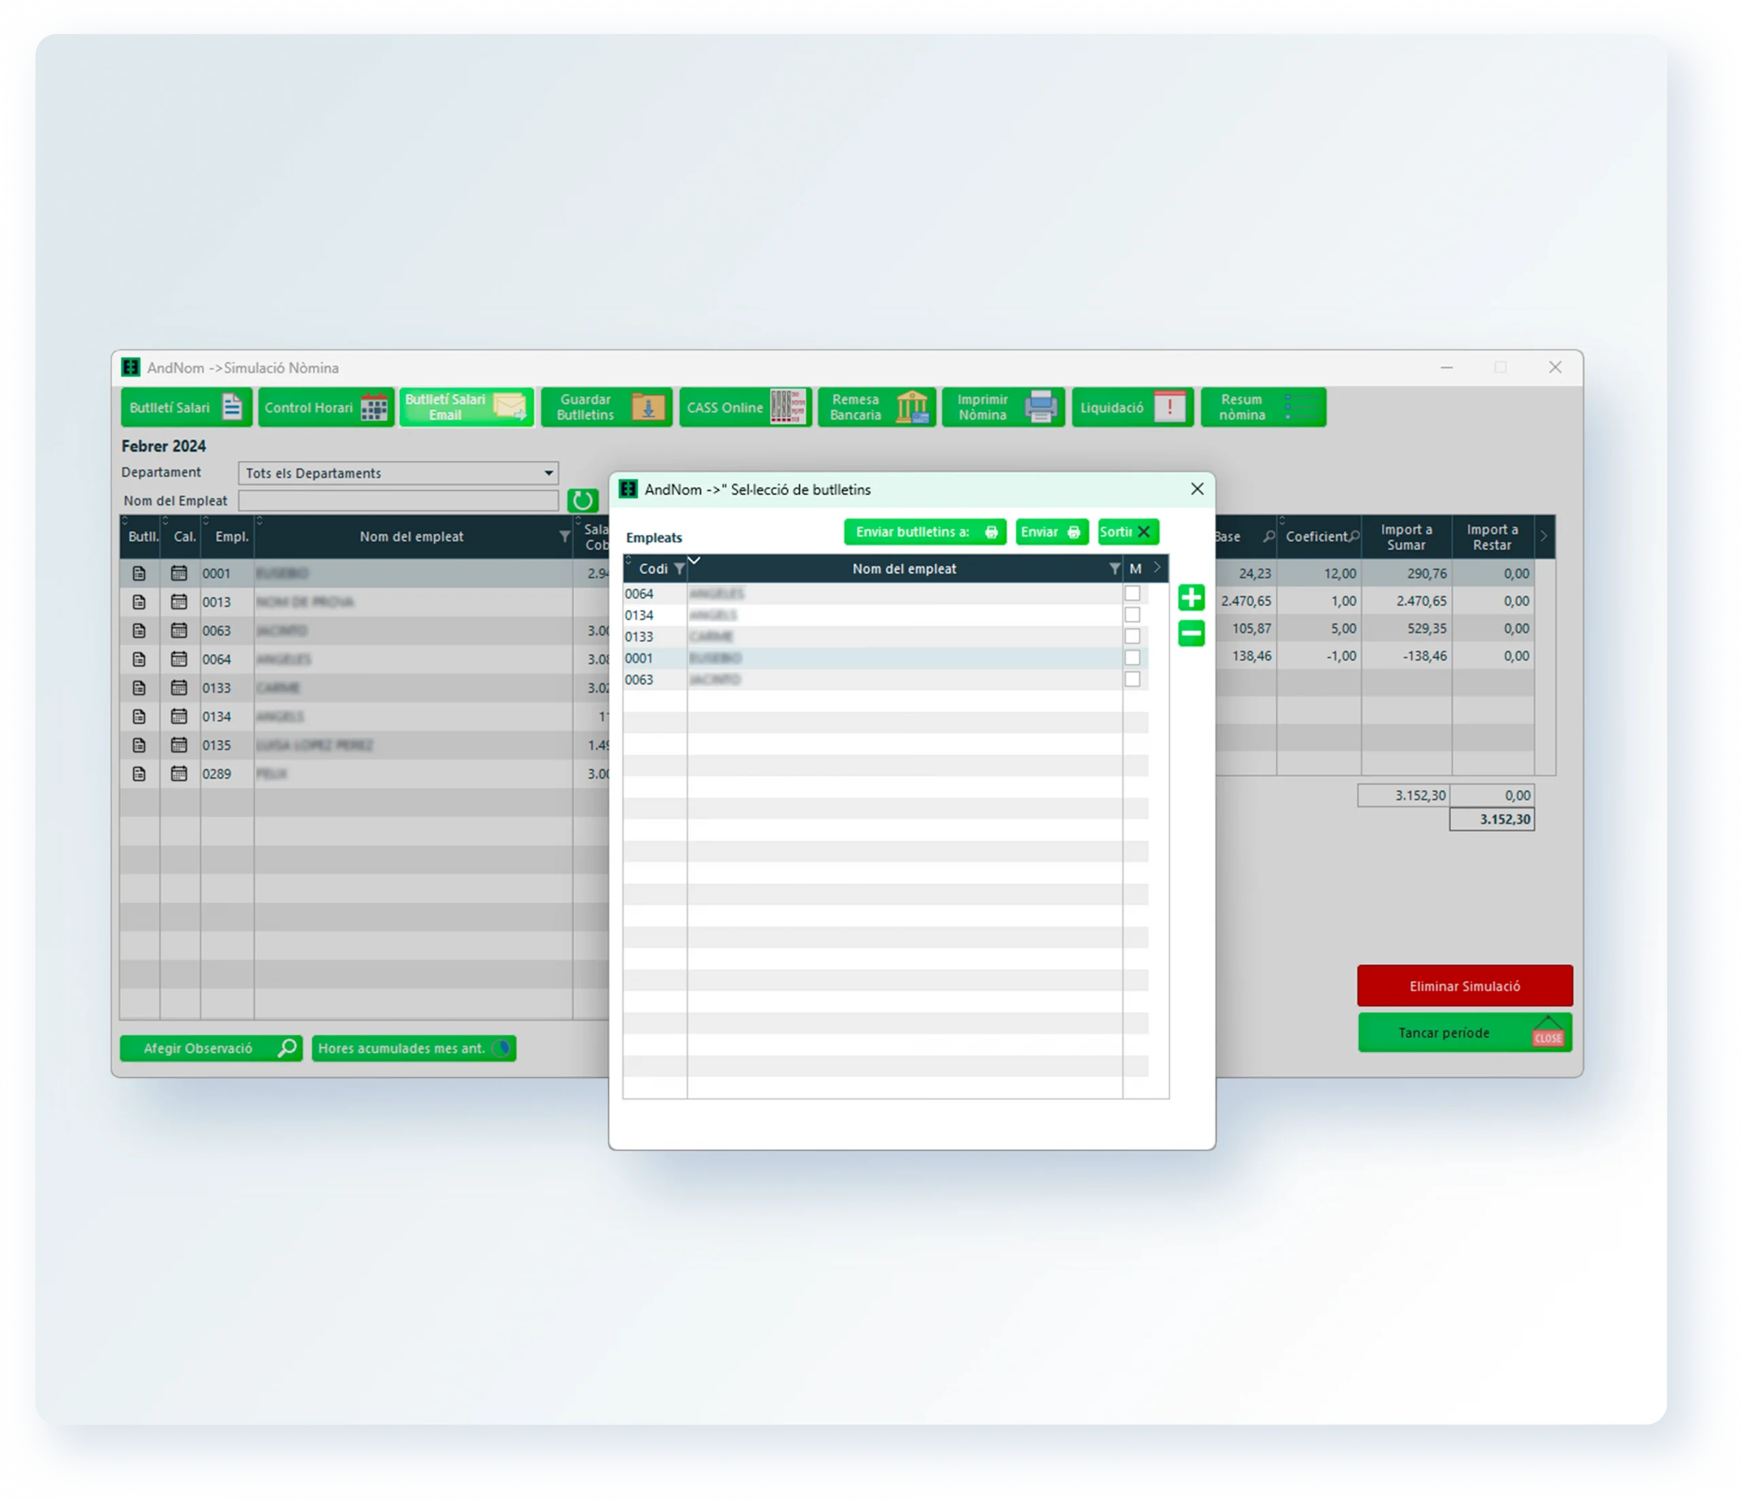1741x1500 pixels.
Task: Tick checkbox for employee 0064 in dialog
Action: (x=1132, y=594)
